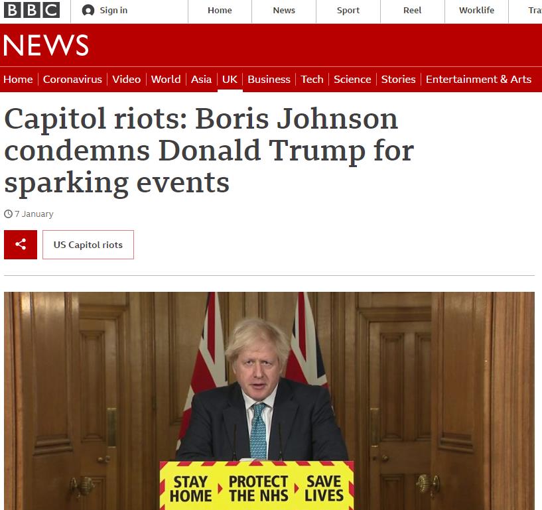Select the World news tab

pos(166,80)
